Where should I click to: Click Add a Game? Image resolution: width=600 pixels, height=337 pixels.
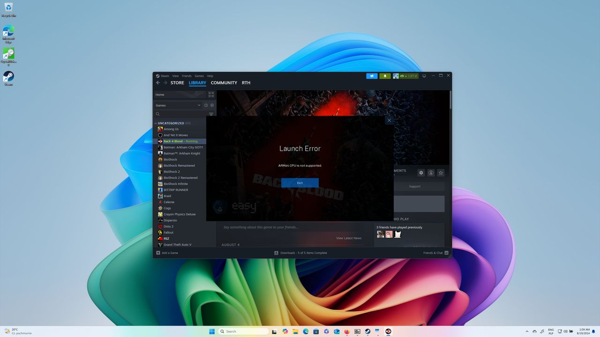[167, 253]
